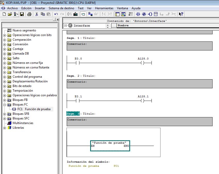Click the E0.0 contact in segment 1
Viewport: 219px width, 174px height.
coord(78,63)
